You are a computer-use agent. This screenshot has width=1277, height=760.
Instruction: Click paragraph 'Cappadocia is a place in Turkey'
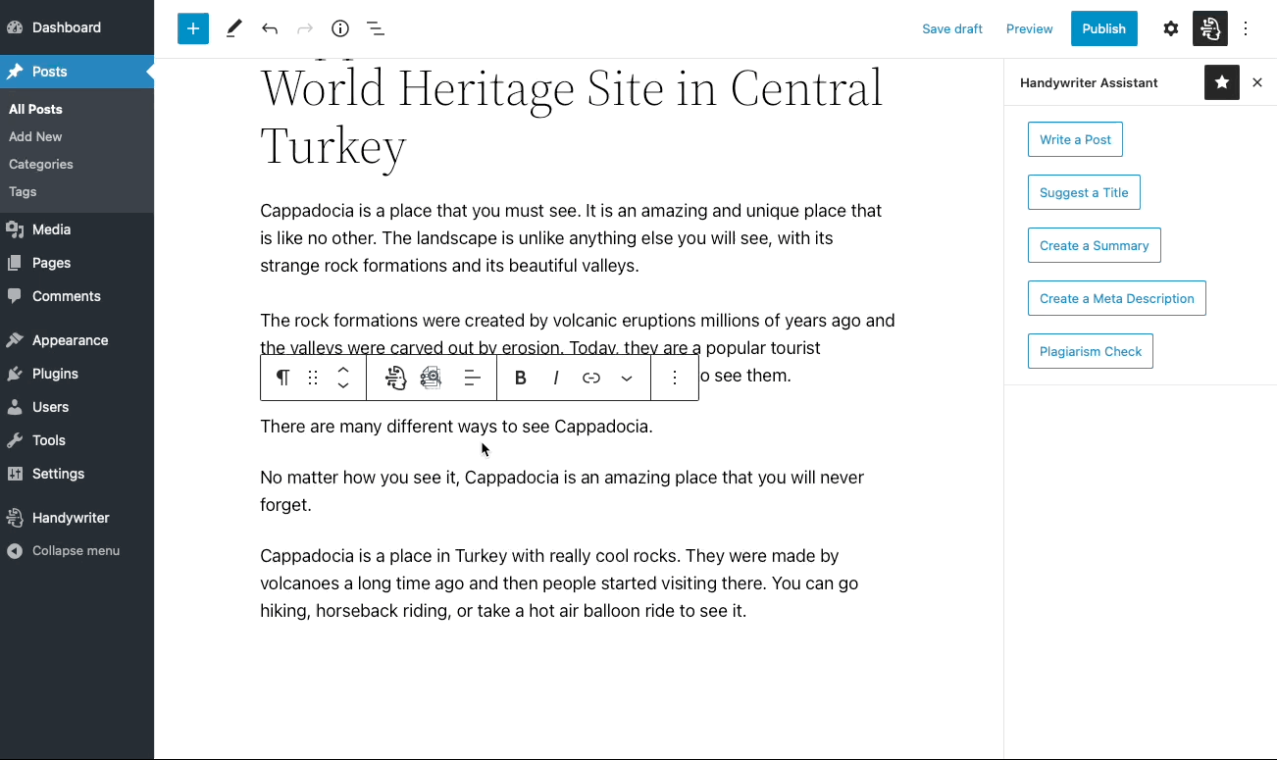[x=559, y=583]
